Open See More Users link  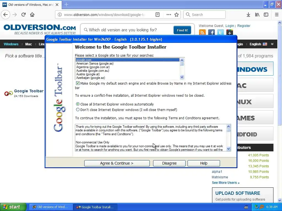coord(226,183)
